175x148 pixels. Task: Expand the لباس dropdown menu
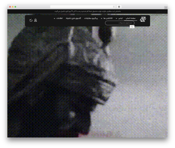119,18
